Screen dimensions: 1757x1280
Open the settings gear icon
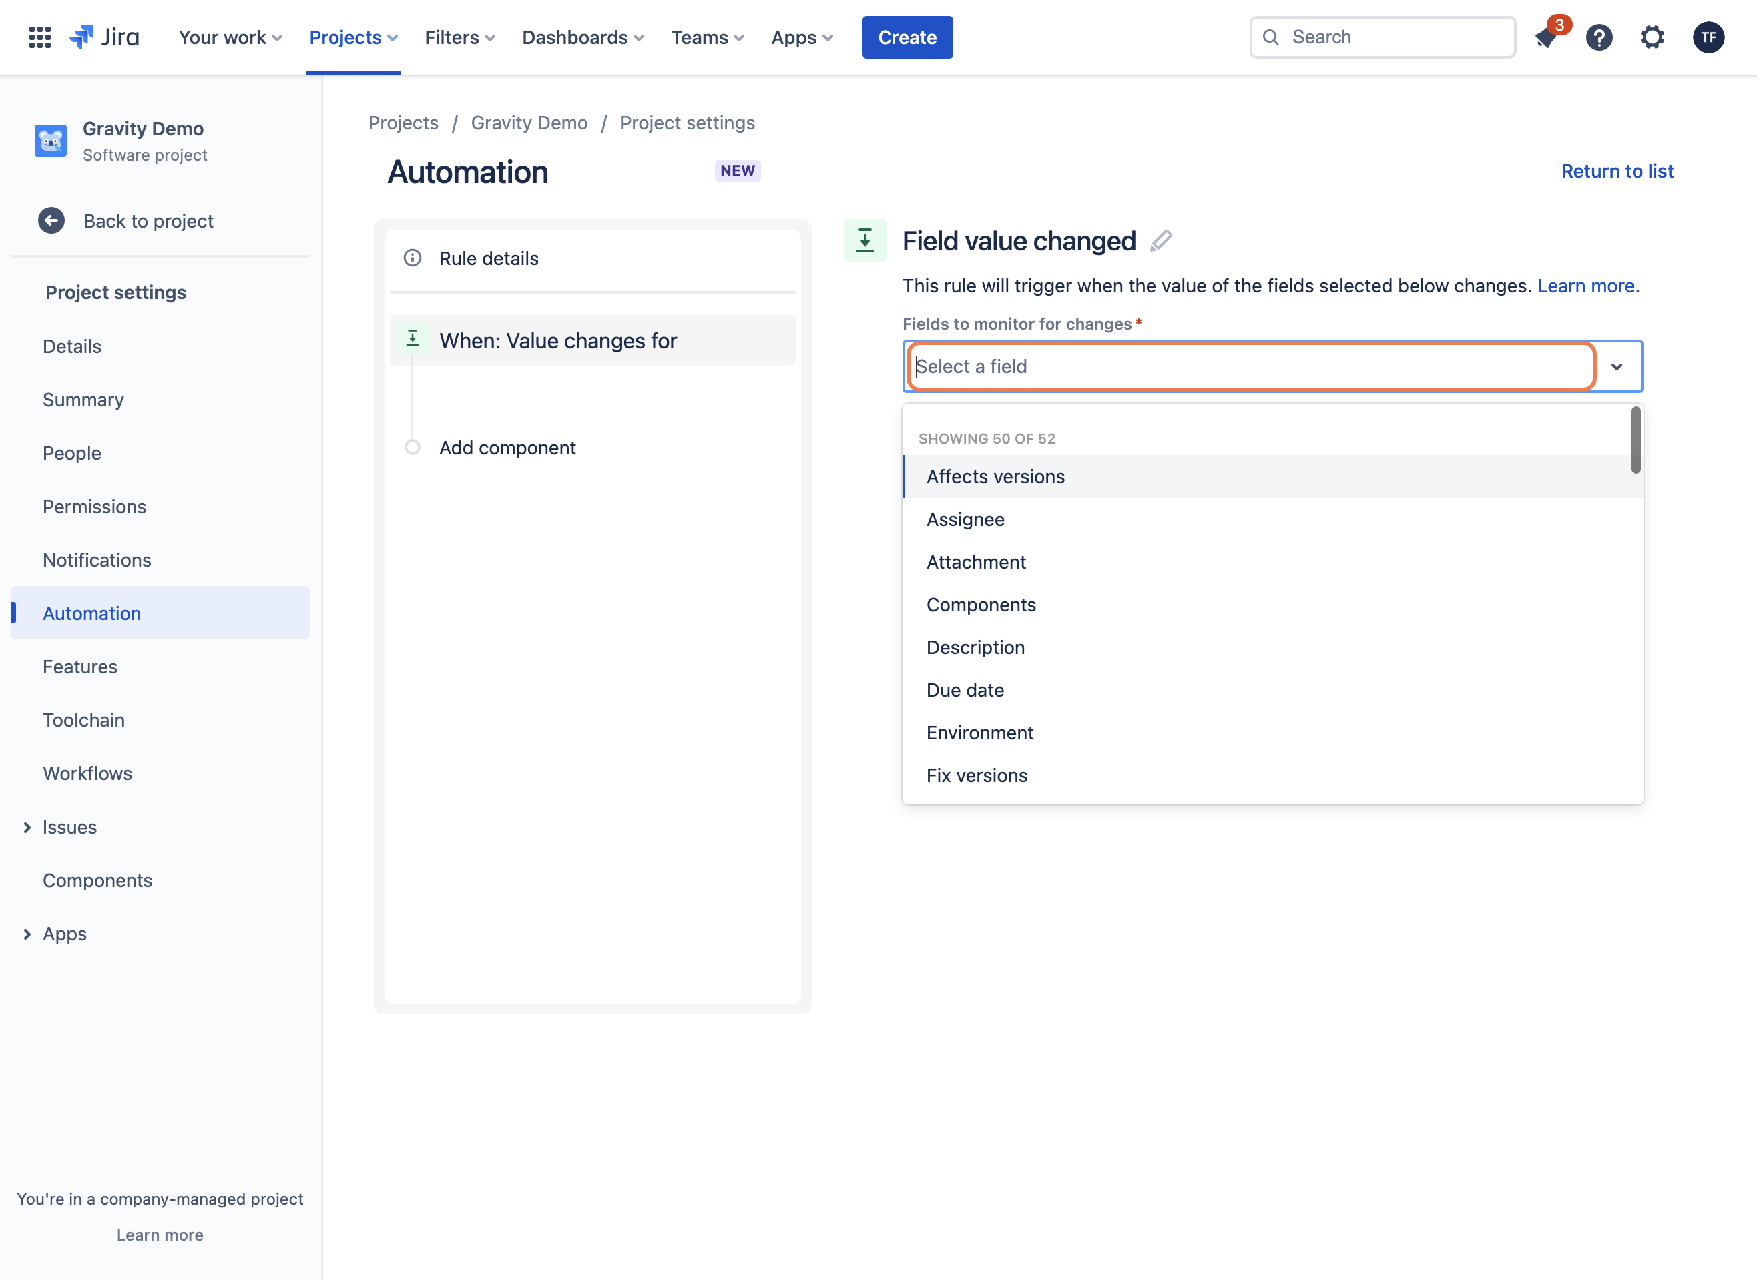coord(1652,37)
